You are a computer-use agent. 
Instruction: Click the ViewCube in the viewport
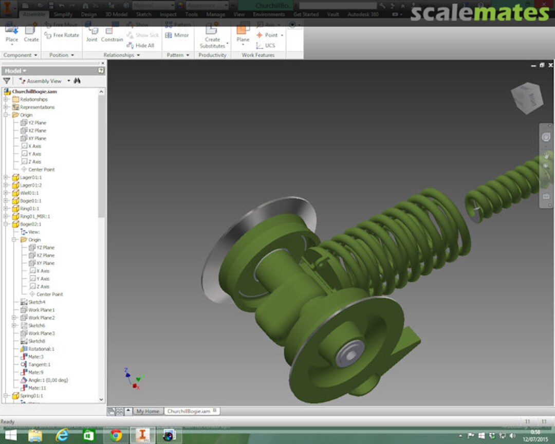pos(526,98)
